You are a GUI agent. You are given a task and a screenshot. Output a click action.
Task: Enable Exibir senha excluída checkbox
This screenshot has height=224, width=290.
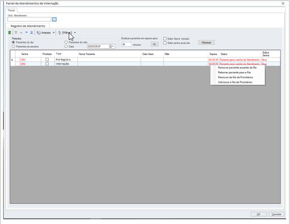coord(165,43)
